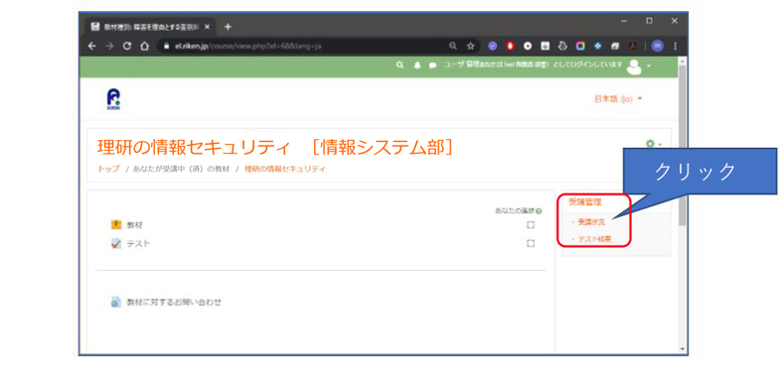Image resolution: width=784 pixels, height=371 pixels.
Task: Open a new tab with plus button
Action: pyautogui.click(x=228, y=27)
